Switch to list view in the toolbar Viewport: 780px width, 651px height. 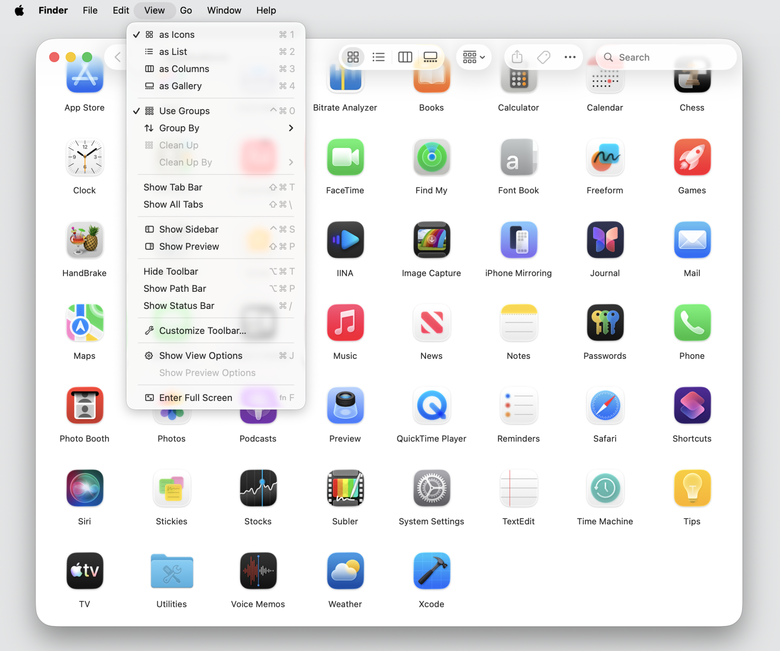pos(378,57)
